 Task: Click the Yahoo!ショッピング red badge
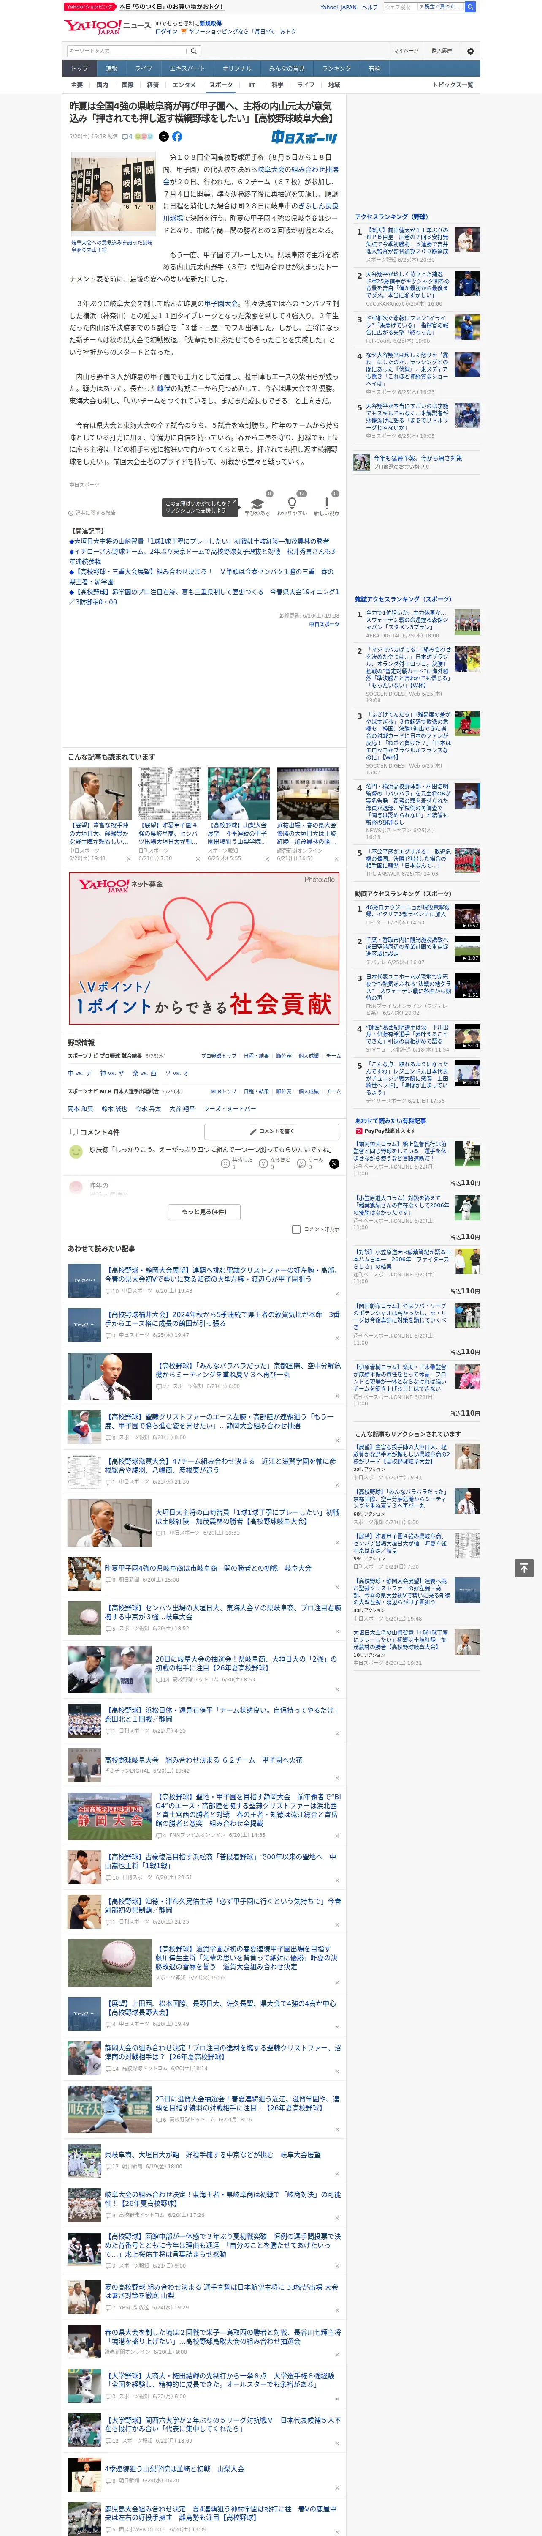pyautogui.click(x=89, y=7)
